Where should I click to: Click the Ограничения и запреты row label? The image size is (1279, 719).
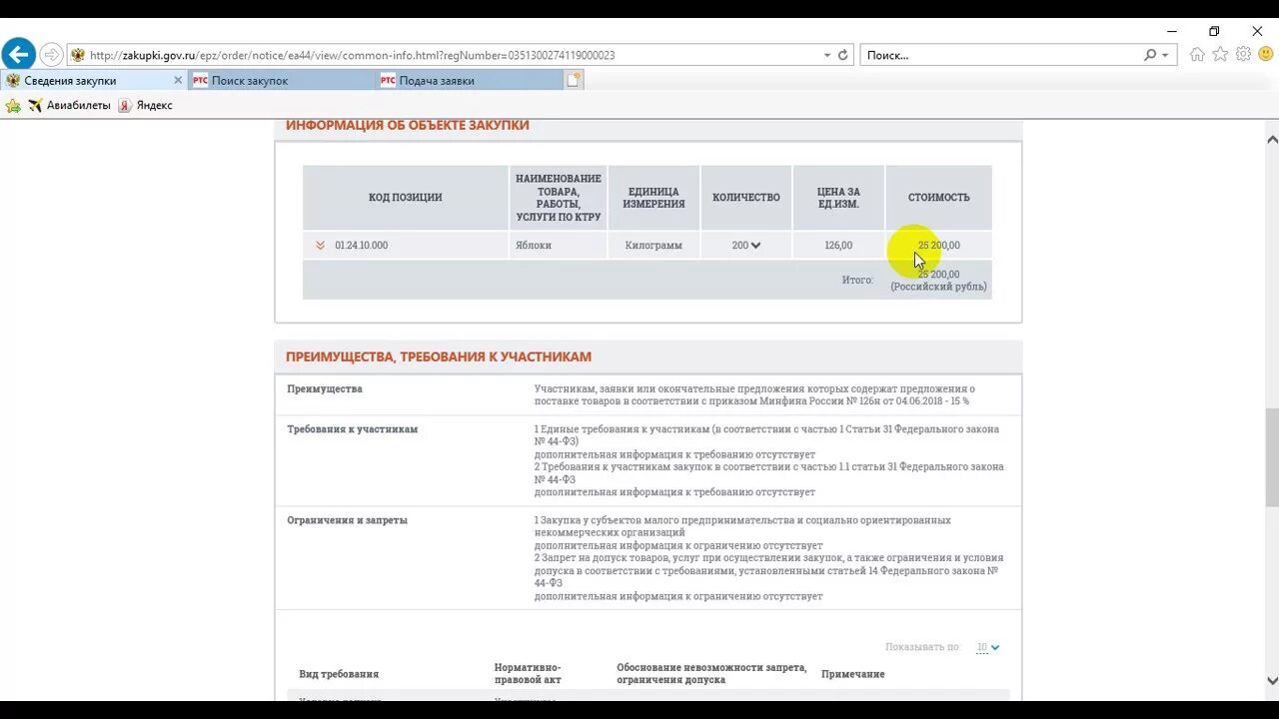[x=347, y=520]
